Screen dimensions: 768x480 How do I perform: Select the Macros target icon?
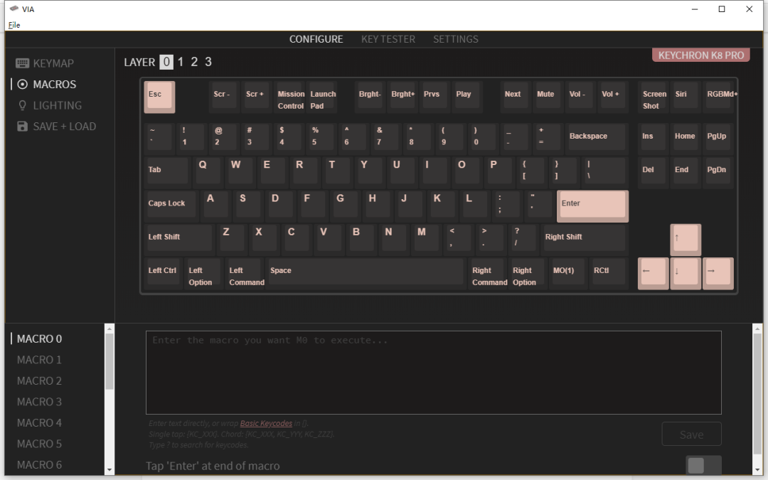click(22, 84)
